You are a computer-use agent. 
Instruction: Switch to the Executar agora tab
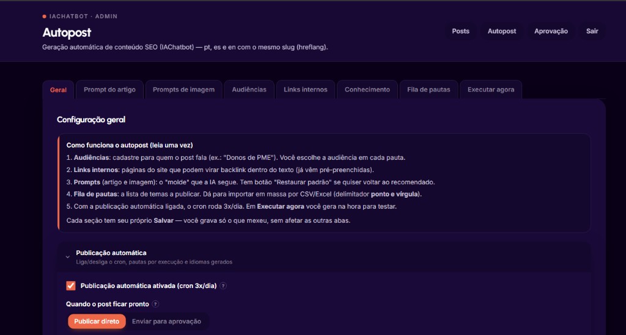click(x=491, y=90)
